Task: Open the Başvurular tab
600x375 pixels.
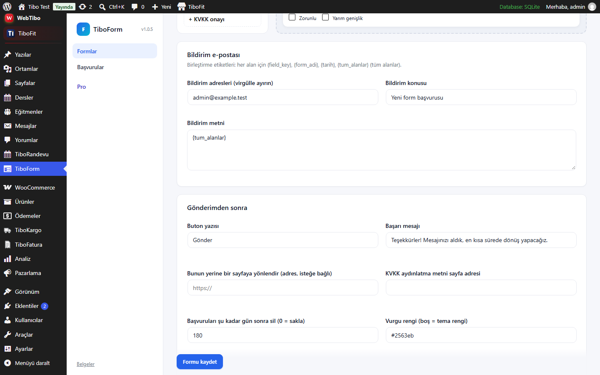Action: tap(115, 67)
